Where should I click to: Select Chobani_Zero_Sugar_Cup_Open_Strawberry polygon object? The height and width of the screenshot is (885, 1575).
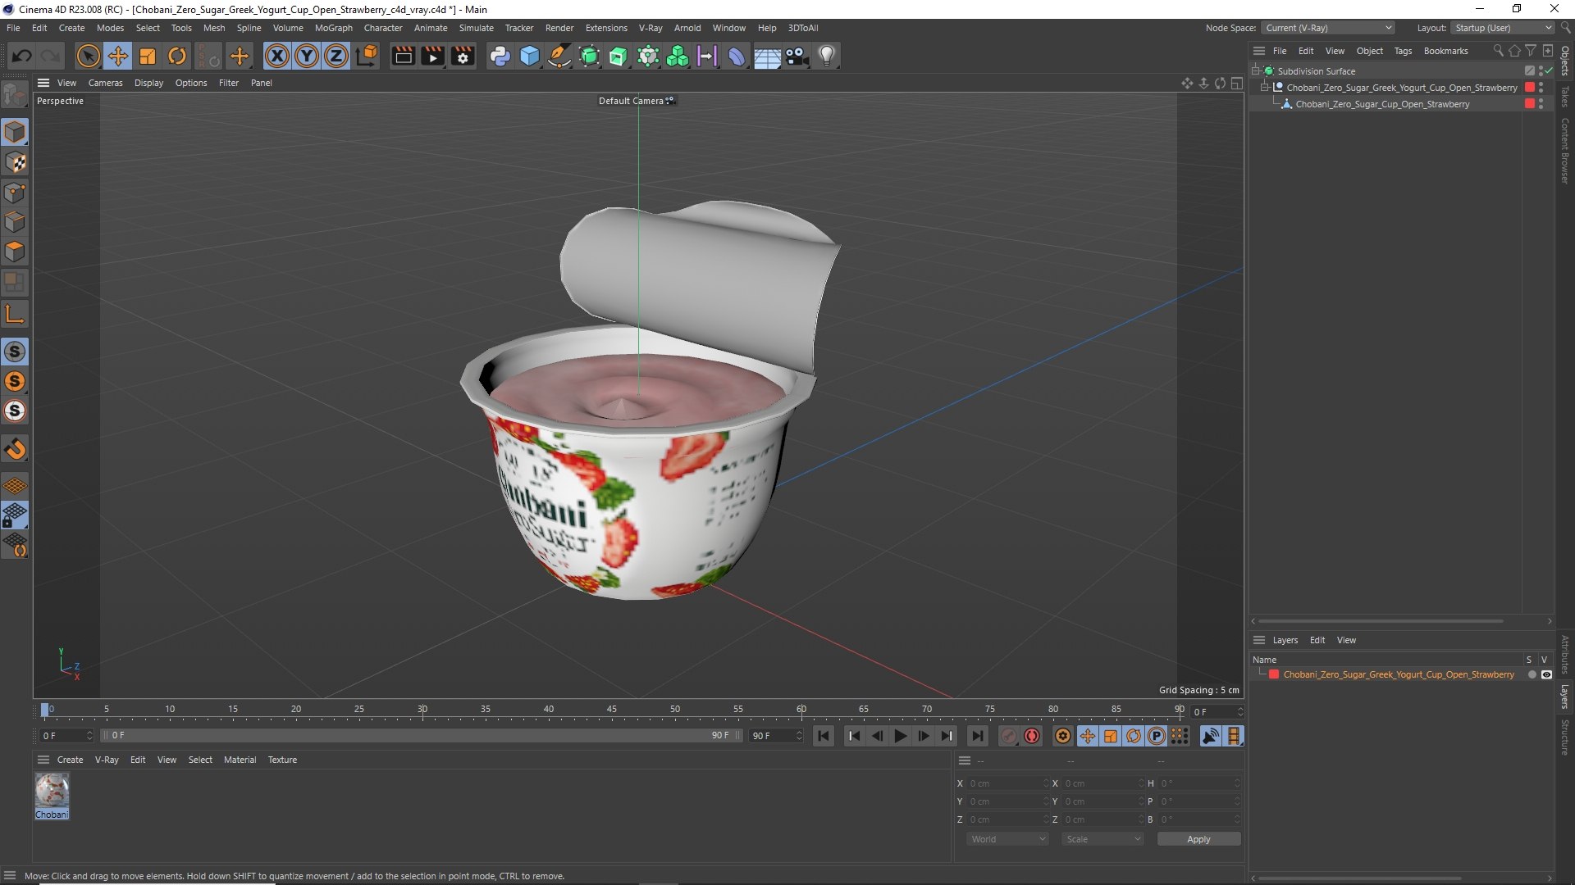(x=1382, y=104)
